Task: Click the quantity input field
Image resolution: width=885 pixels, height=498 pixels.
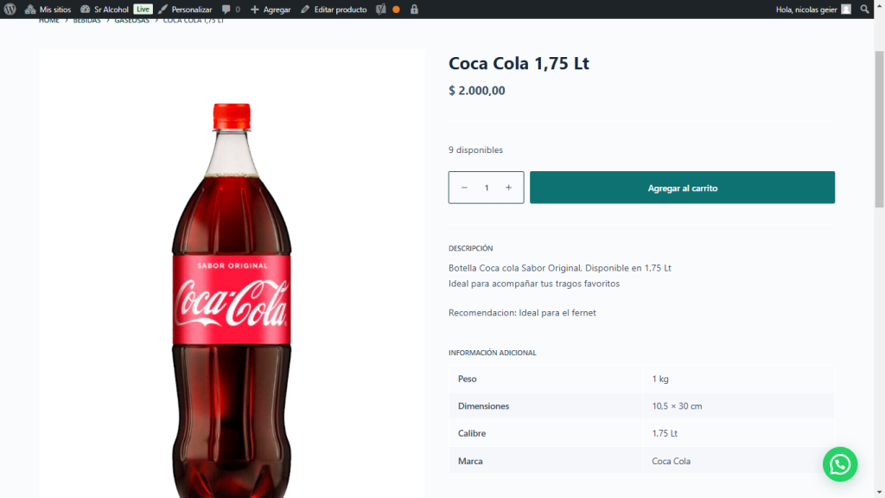Action: pyautogui.click(x=487, y=188)
